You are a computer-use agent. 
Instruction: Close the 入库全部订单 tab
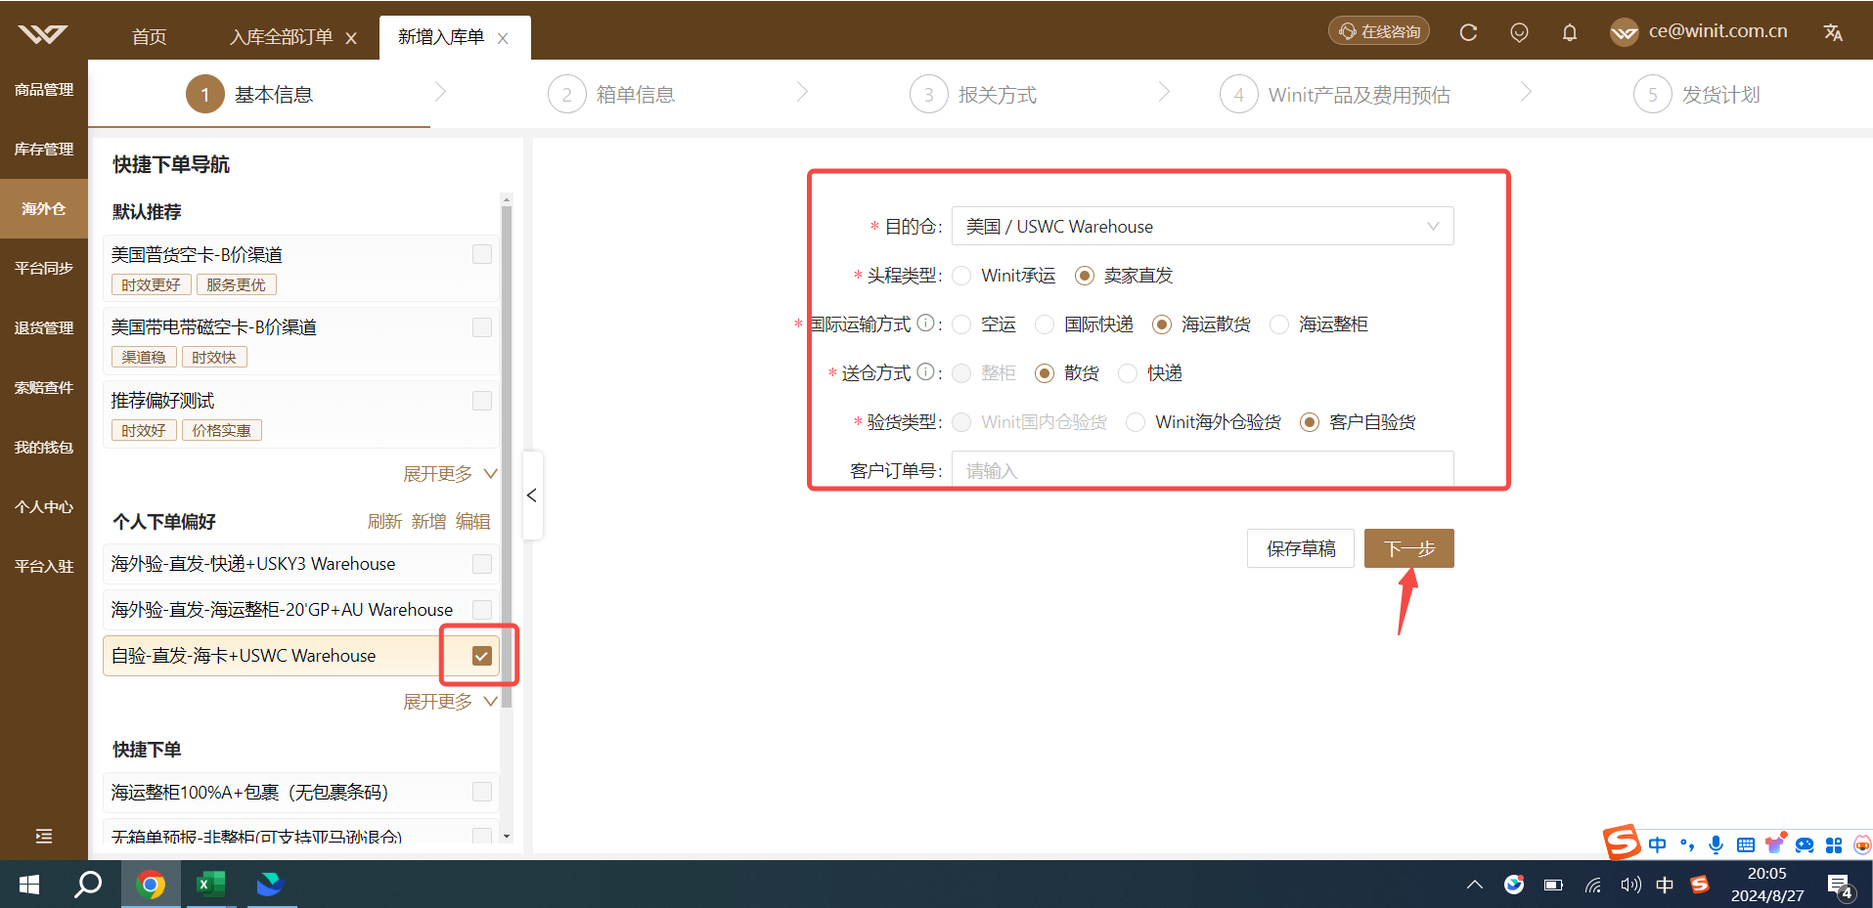coord(351,38)
